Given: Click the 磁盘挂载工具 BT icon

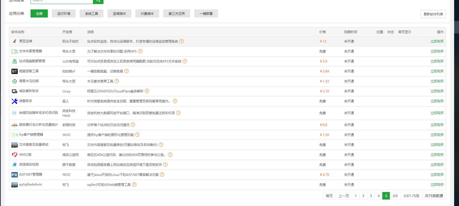Looking at the screenshot, I should tap(15, 71).
